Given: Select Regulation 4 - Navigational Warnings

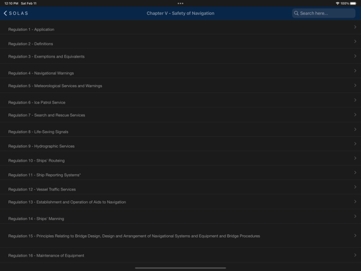Looking at the screenshot, I should 180,71.
